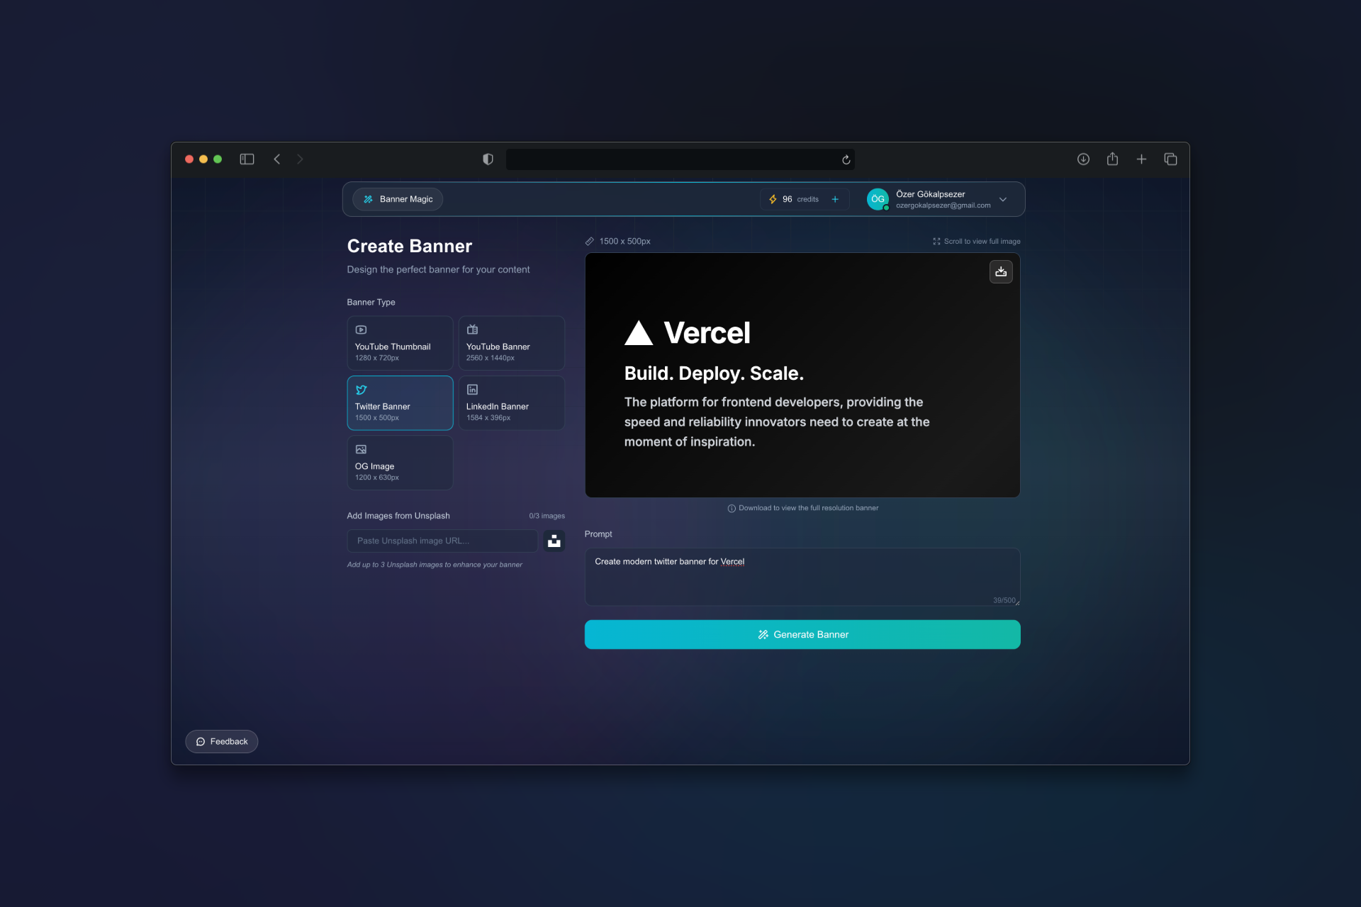Select YouTube Thumbnail banner type
Screen dimensions: 1361x907
400,343
